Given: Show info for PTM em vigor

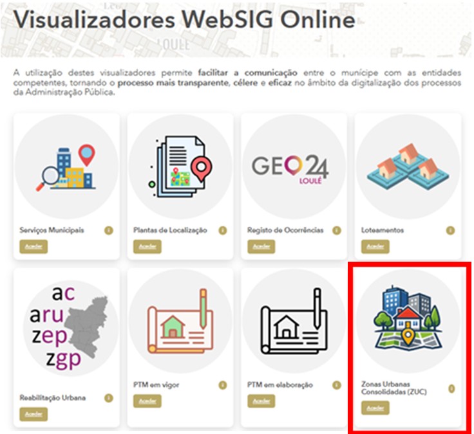Looking at the screenshot, I should [x=223, y=385].
